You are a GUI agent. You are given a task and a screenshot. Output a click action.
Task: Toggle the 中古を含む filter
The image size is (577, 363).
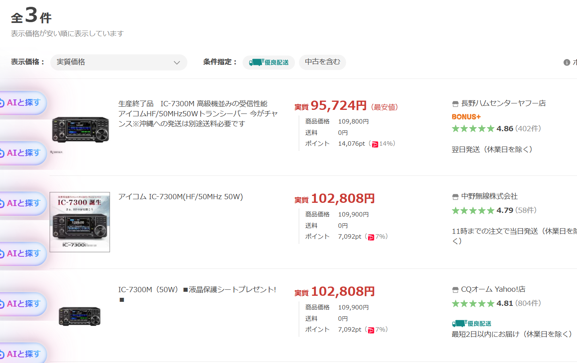pyautogui.click(x=322, y=62)
